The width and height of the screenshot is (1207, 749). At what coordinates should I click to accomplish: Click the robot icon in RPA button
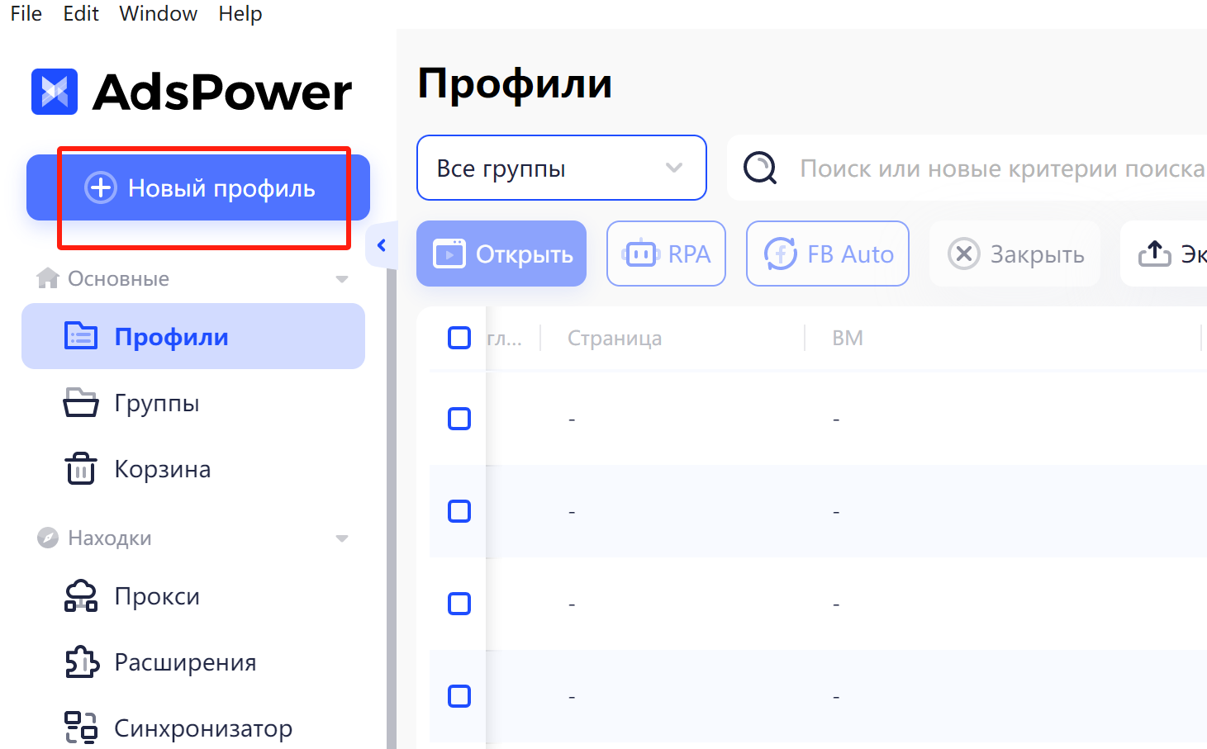click(x=641, y=254)
